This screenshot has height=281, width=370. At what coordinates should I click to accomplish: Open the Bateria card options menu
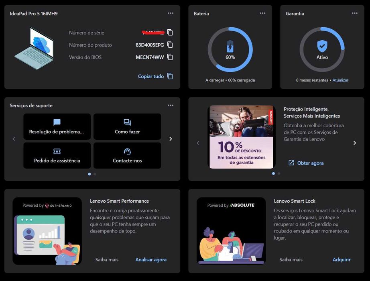coord(262,13)
